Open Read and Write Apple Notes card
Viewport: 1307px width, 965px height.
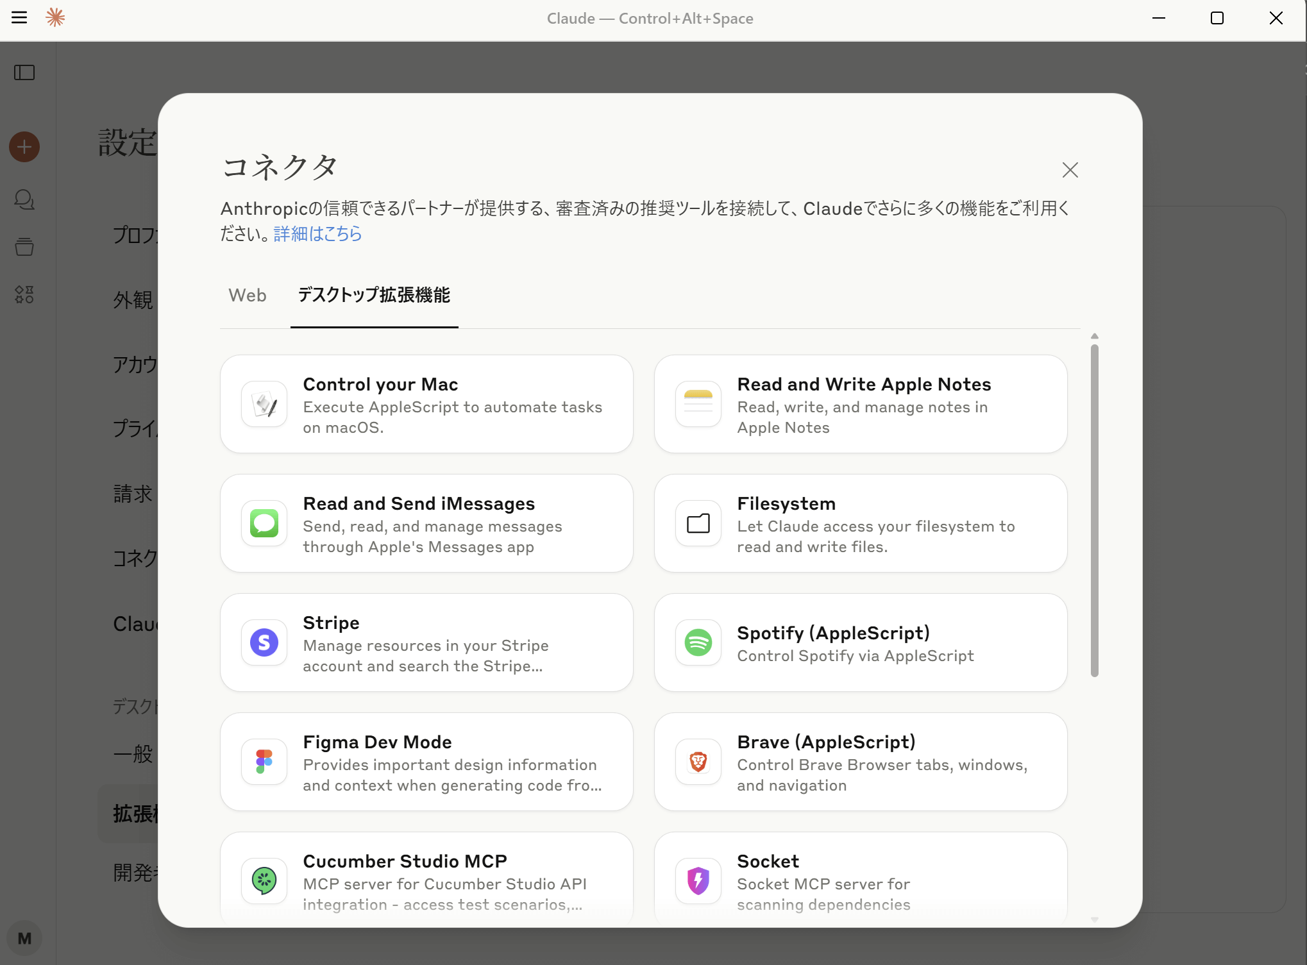tap(861, 404)
